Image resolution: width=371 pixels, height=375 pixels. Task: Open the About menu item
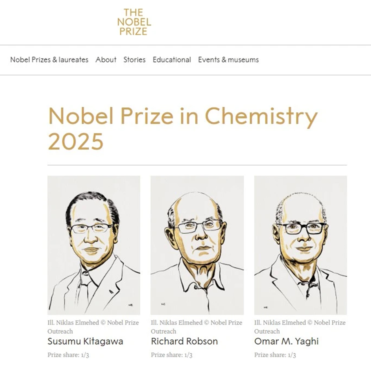point(106,60)
